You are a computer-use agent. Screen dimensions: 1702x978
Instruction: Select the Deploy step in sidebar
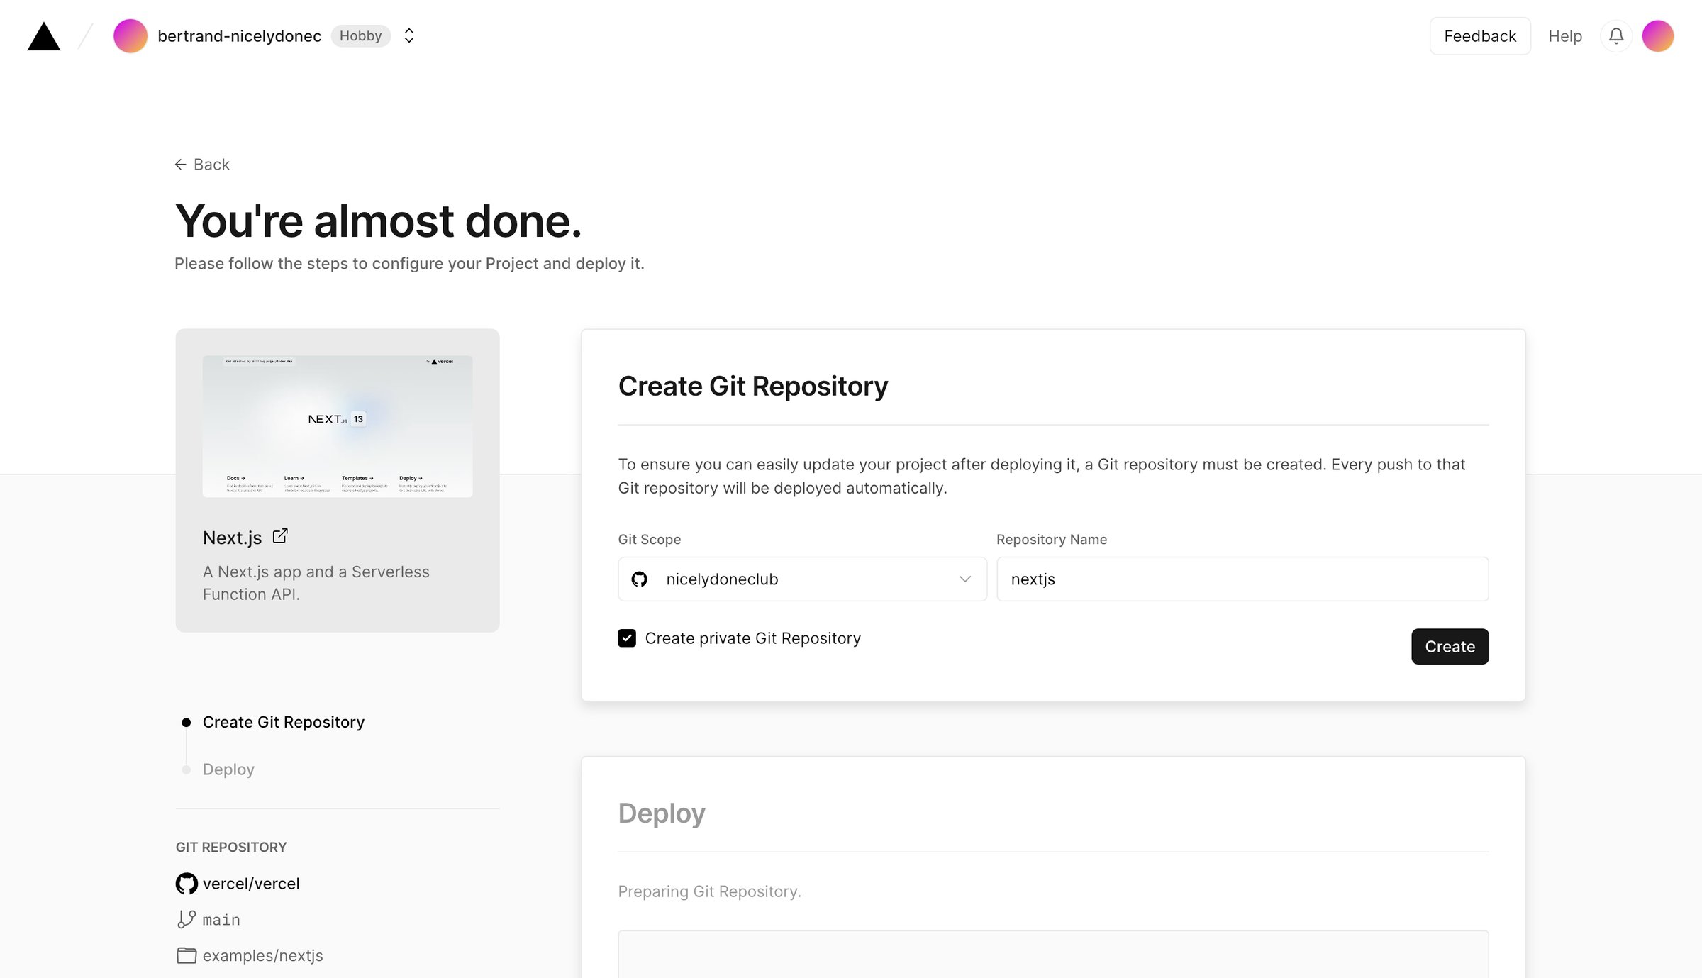[x=228, y=769]
